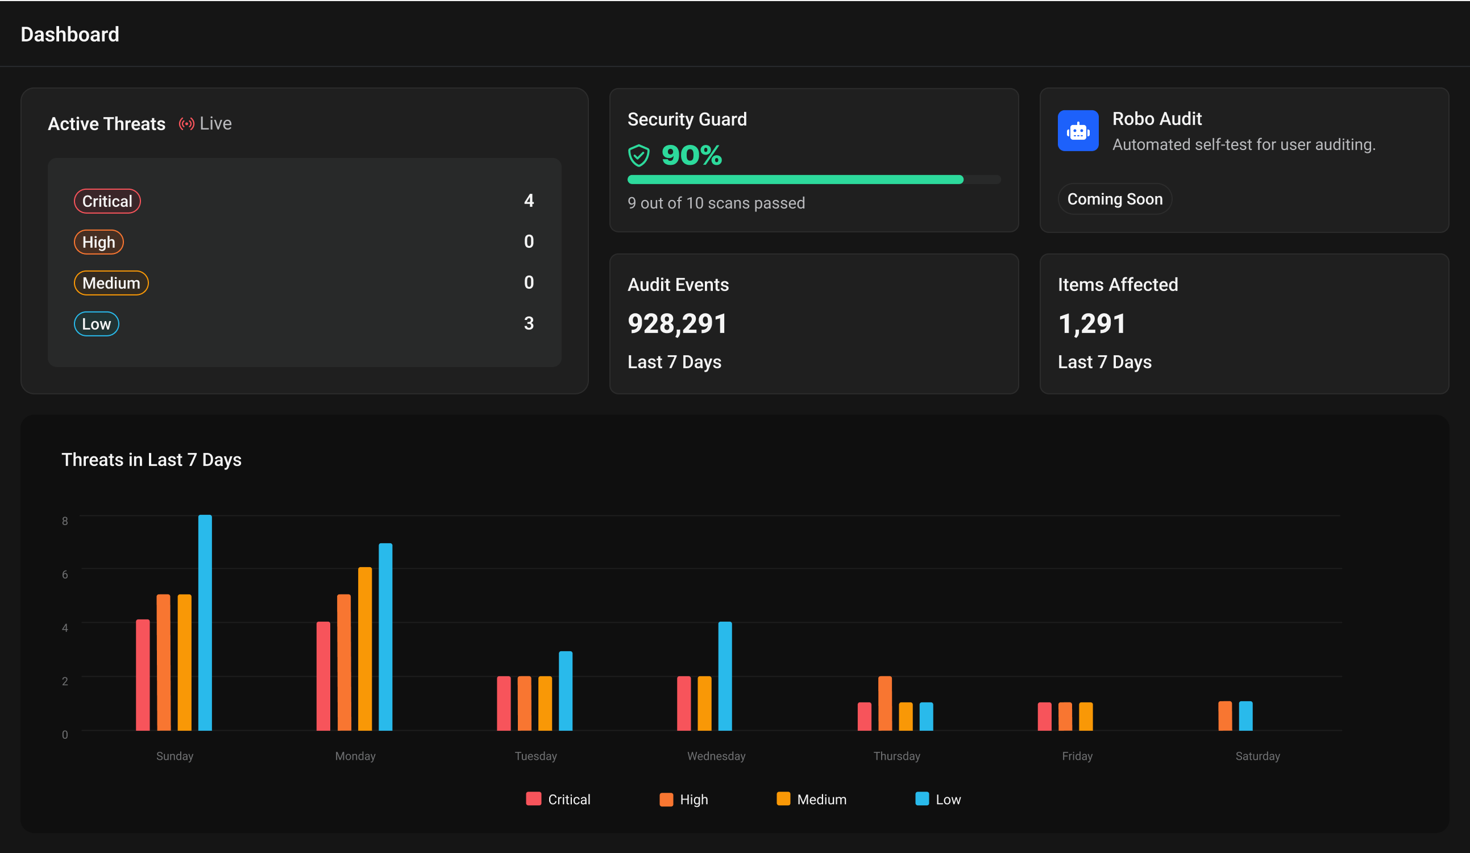This screenshot has width=1470, height=853.
Task: Click Monday's Medium orange bar
Action: [364, 648]
